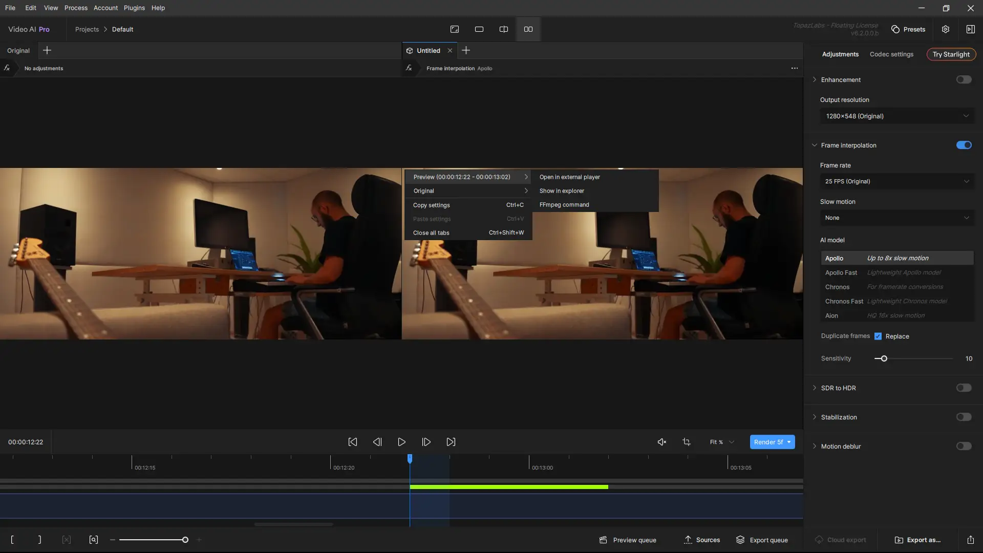Toggle the right side panel icon
This screenshot has width=983, height=553.
point(970,29)
